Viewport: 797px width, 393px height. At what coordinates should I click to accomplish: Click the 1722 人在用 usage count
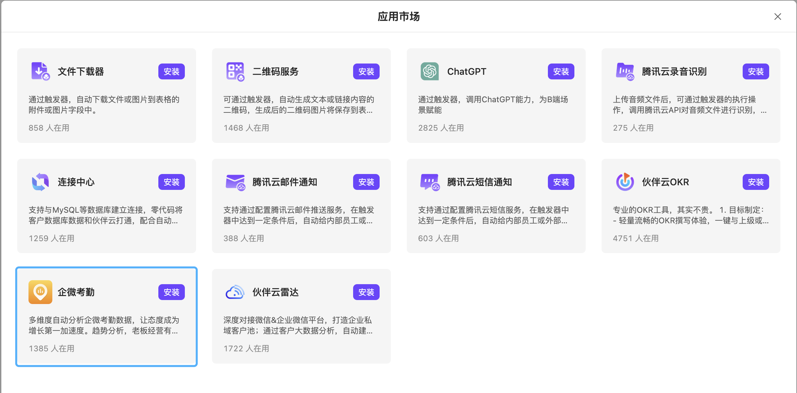[x=246, y=349]
